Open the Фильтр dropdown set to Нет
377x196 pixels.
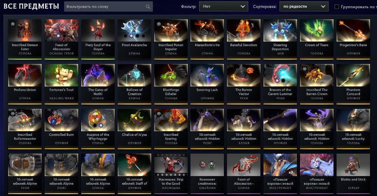(x=223, y=7)
